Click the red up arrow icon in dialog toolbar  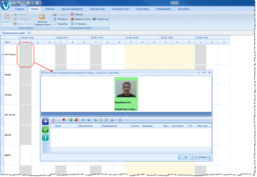coord(64,120)
